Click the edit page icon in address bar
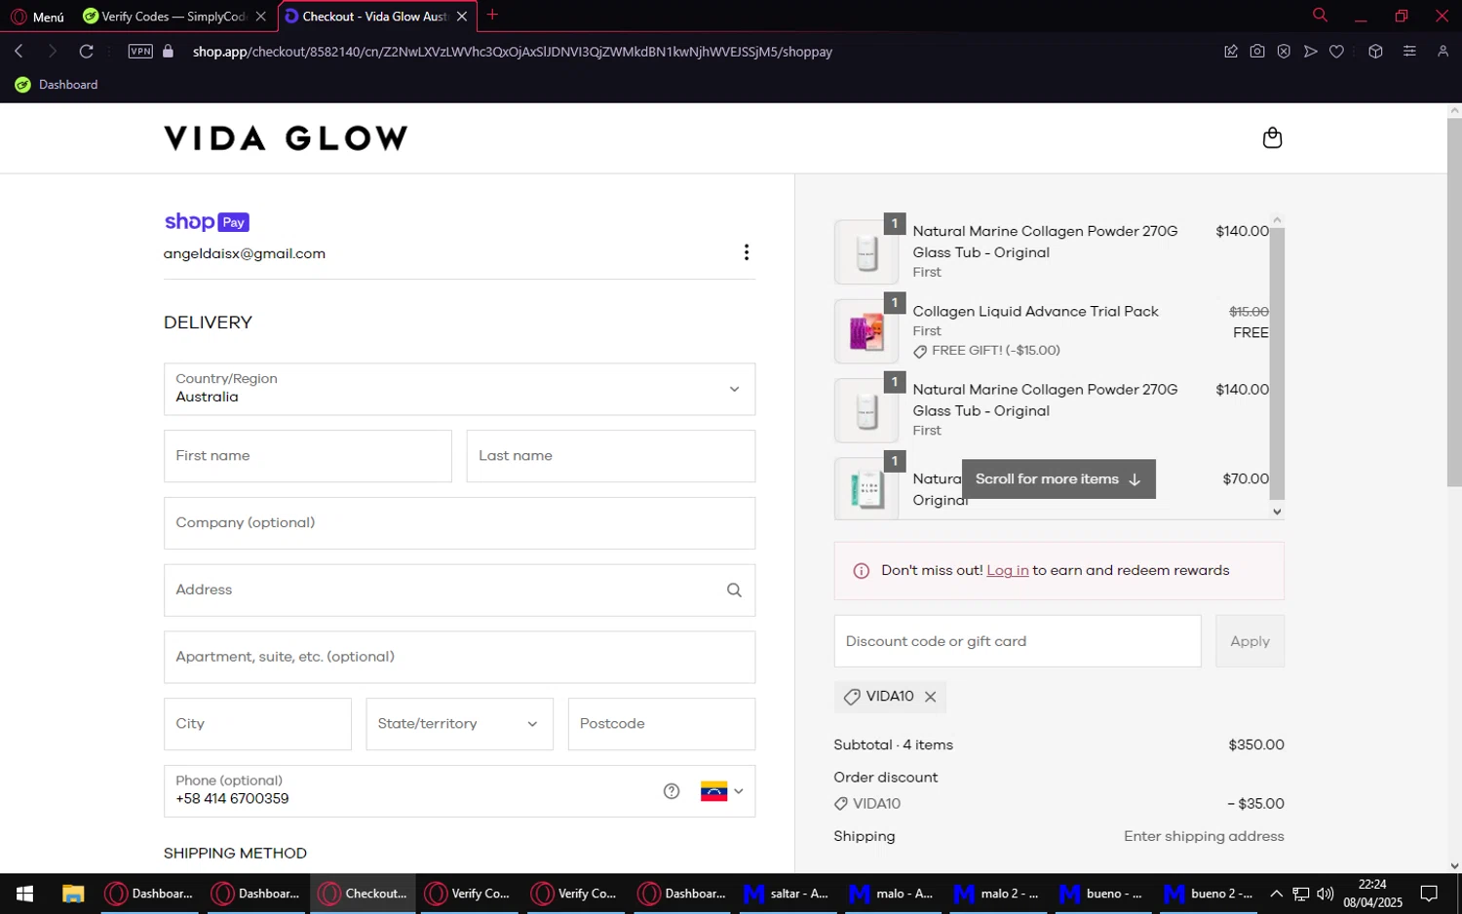Screen dimensions: 1462x914 coord(1231,52)
